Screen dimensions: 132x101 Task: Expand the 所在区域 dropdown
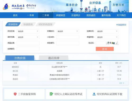click(x=28, y=31)
